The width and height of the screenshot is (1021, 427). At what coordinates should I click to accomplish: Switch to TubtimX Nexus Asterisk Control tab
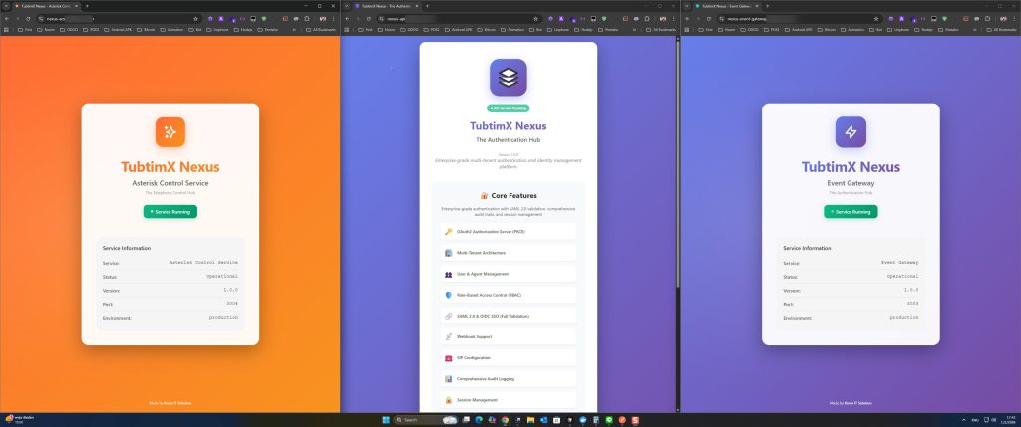pyautogui.click(x=45, y=6)
